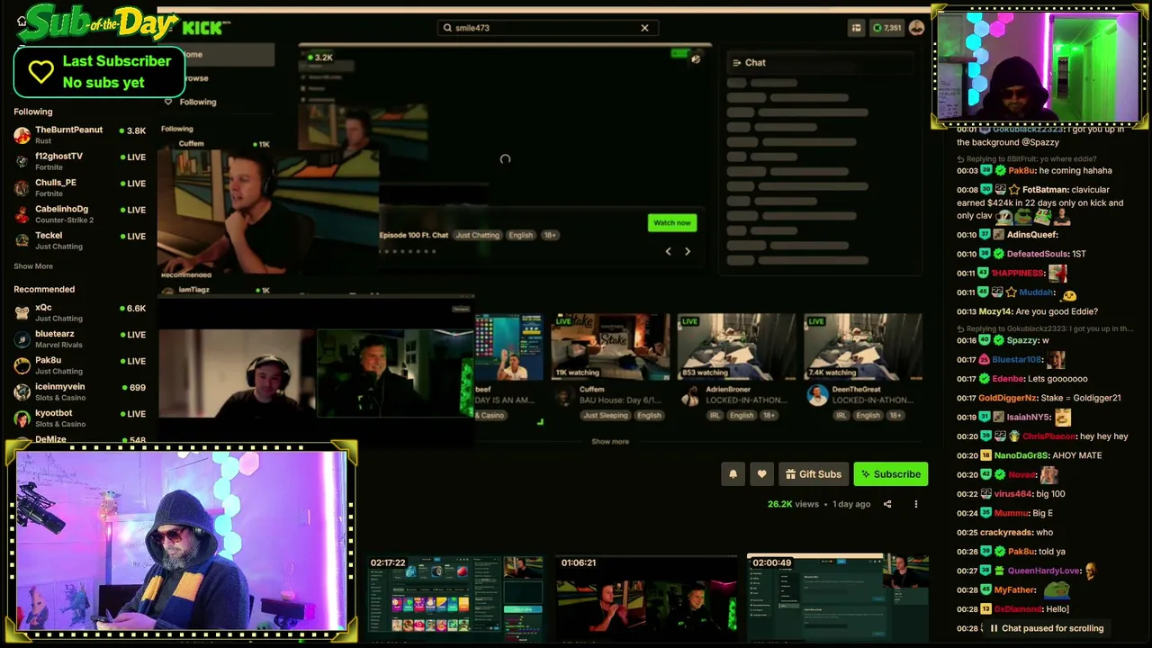The image size is (1152, 648).
Task: Open xQc recommended channel
Action: tap(79, 312)
